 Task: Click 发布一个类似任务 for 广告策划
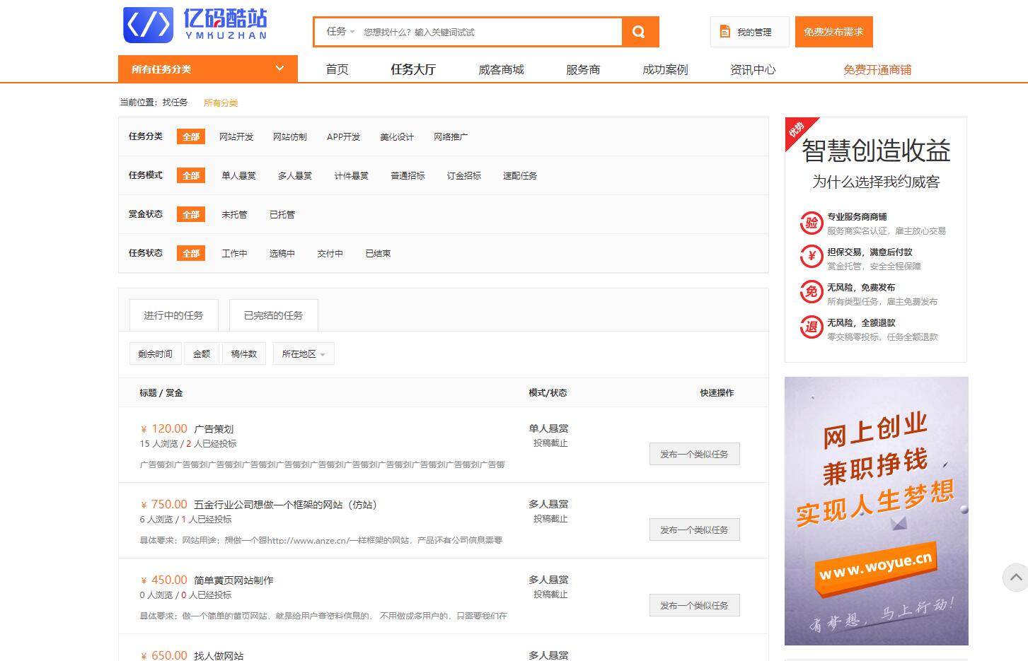click(x=694, y=454)
